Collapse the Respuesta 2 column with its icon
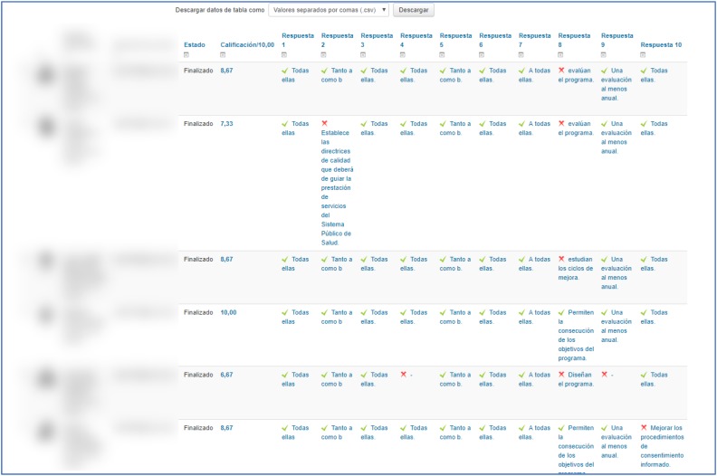Image resolution: width=717 pixels, height=476 pixels. click(x=324, y=54)
